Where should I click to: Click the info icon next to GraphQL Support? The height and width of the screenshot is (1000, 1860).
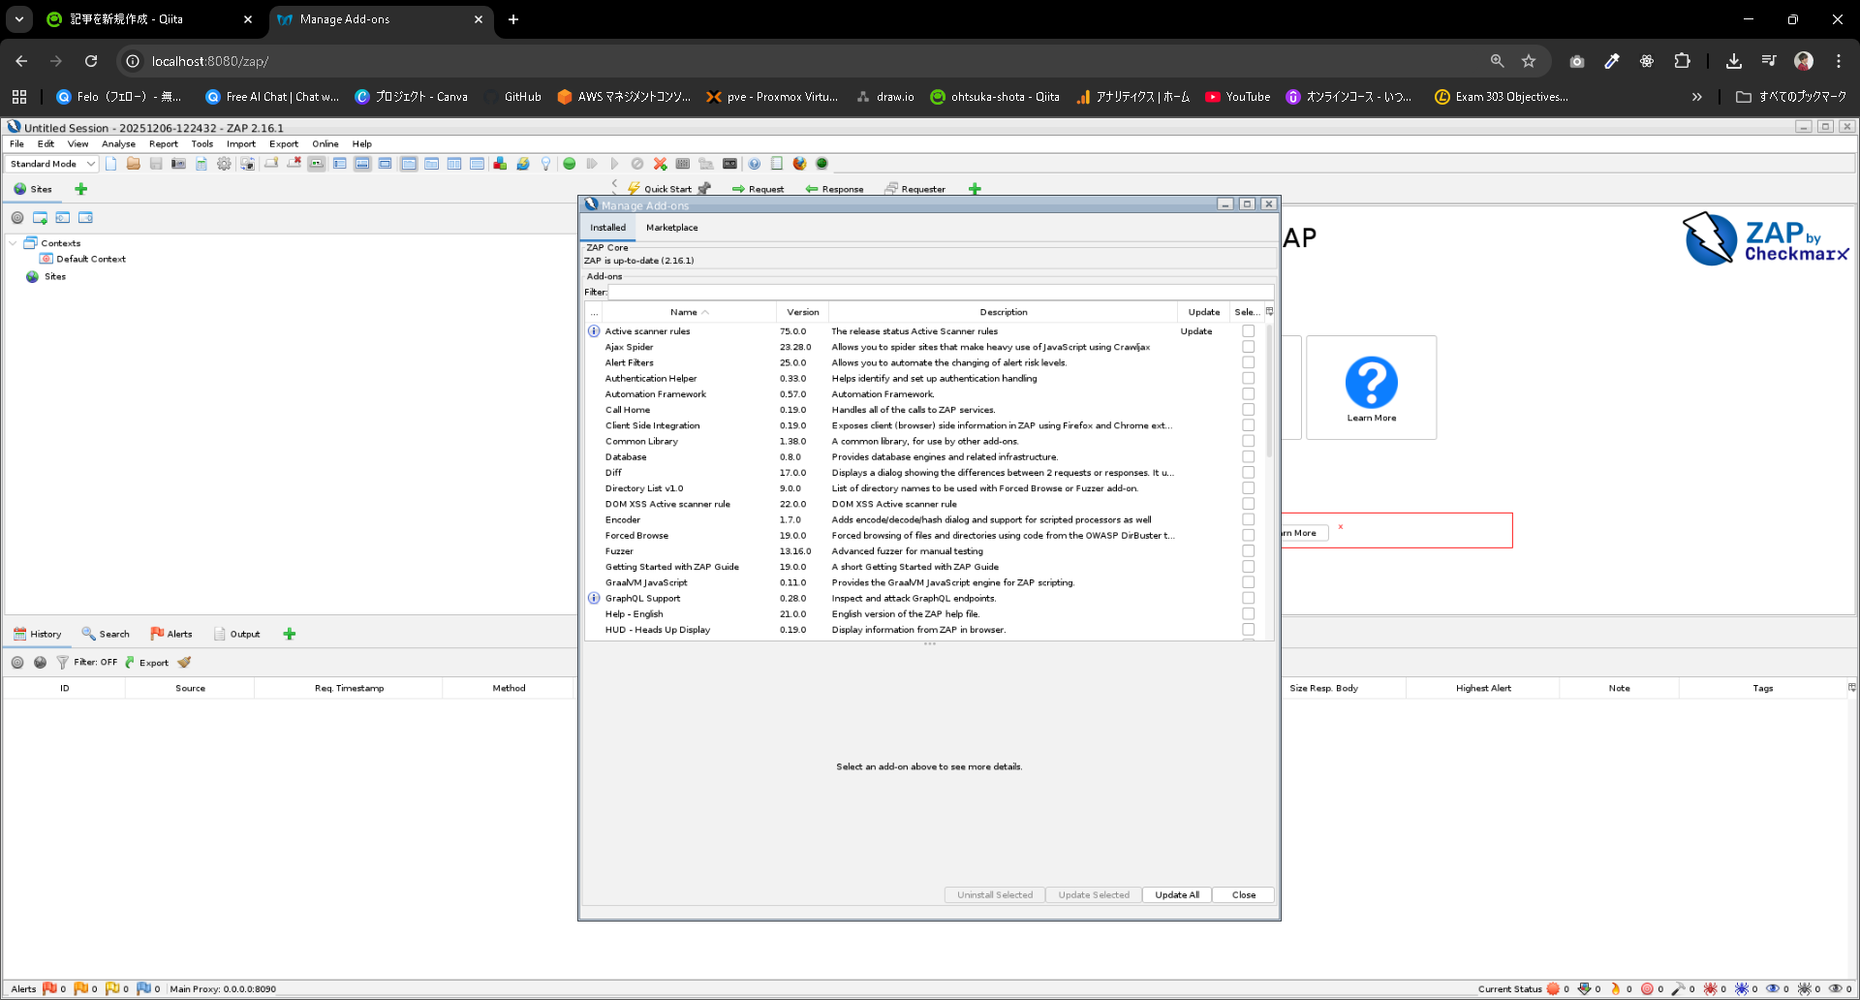(x=594, y=598)
